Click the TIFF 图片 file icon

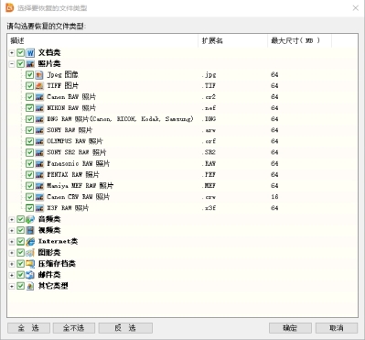[39, 86]
